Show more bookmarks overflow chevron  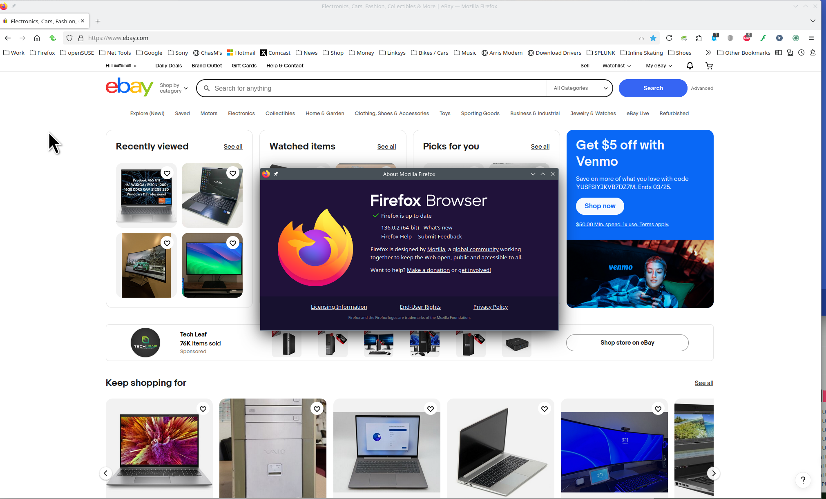tap(708, 53)
